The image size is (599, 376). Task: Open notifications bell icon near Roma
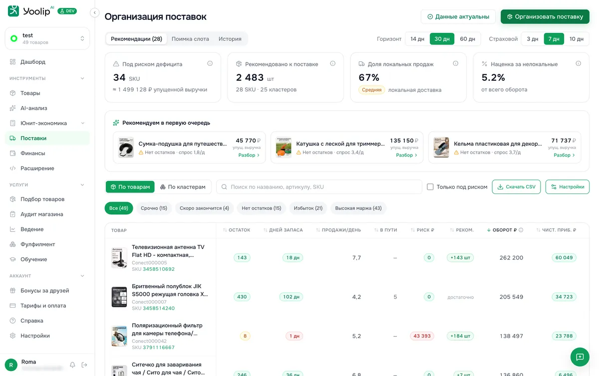[72, 365]
